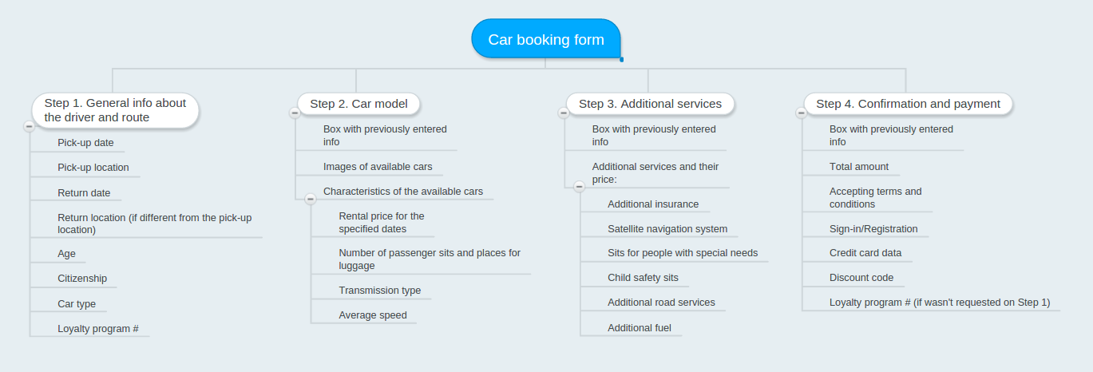The height and width of the screenshot is (372, 1093).
Task: Select the Car booking form root node
Action: [546, 39]
